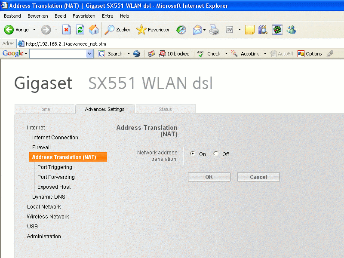This screenshot has height=258, width=344.
Task: Open the Bestand menu
Action: [12, 16]
